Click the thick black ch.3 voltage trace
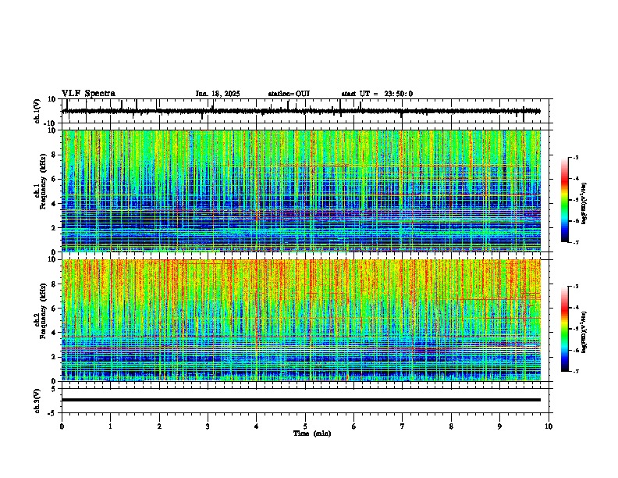 301,400
